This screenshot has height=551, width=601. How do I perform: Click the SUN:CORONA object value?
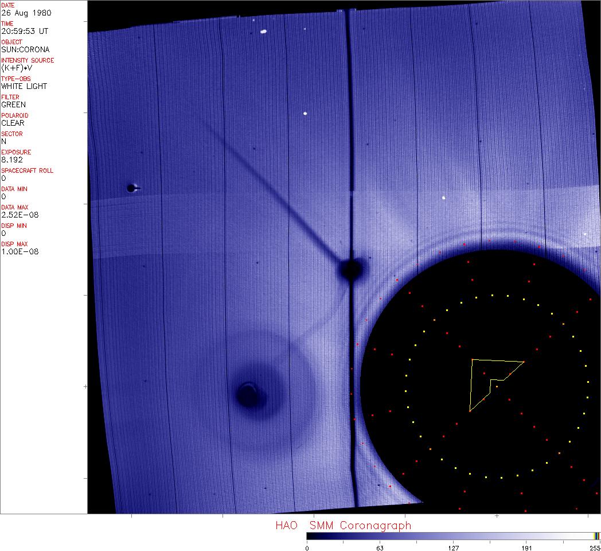25,49
